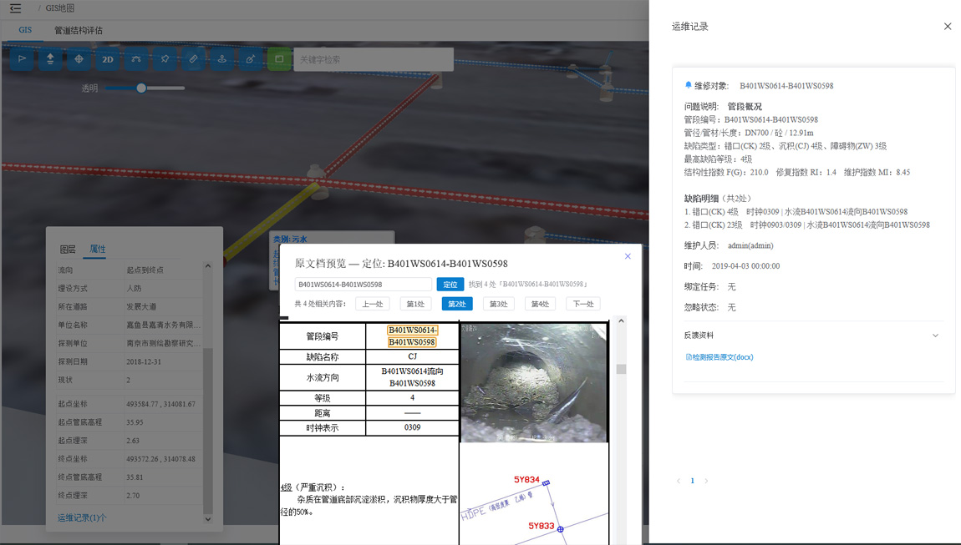
Task: Jump to 第1处 match
Action: (415, 304)
